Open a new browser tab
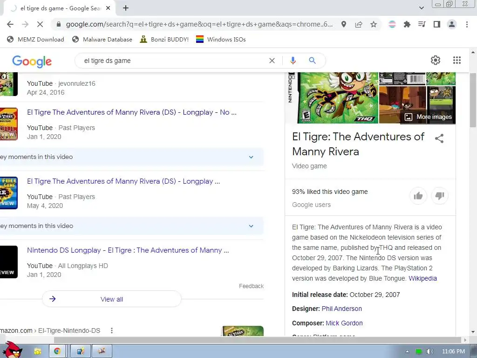The width and height of the screenshot is (477, 358). (126, 8)
